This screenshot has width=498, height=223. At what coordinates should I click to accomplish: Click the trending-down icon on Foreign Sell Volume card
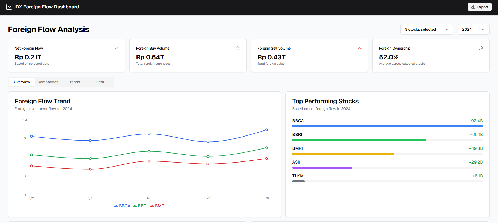tap(359, 48)
